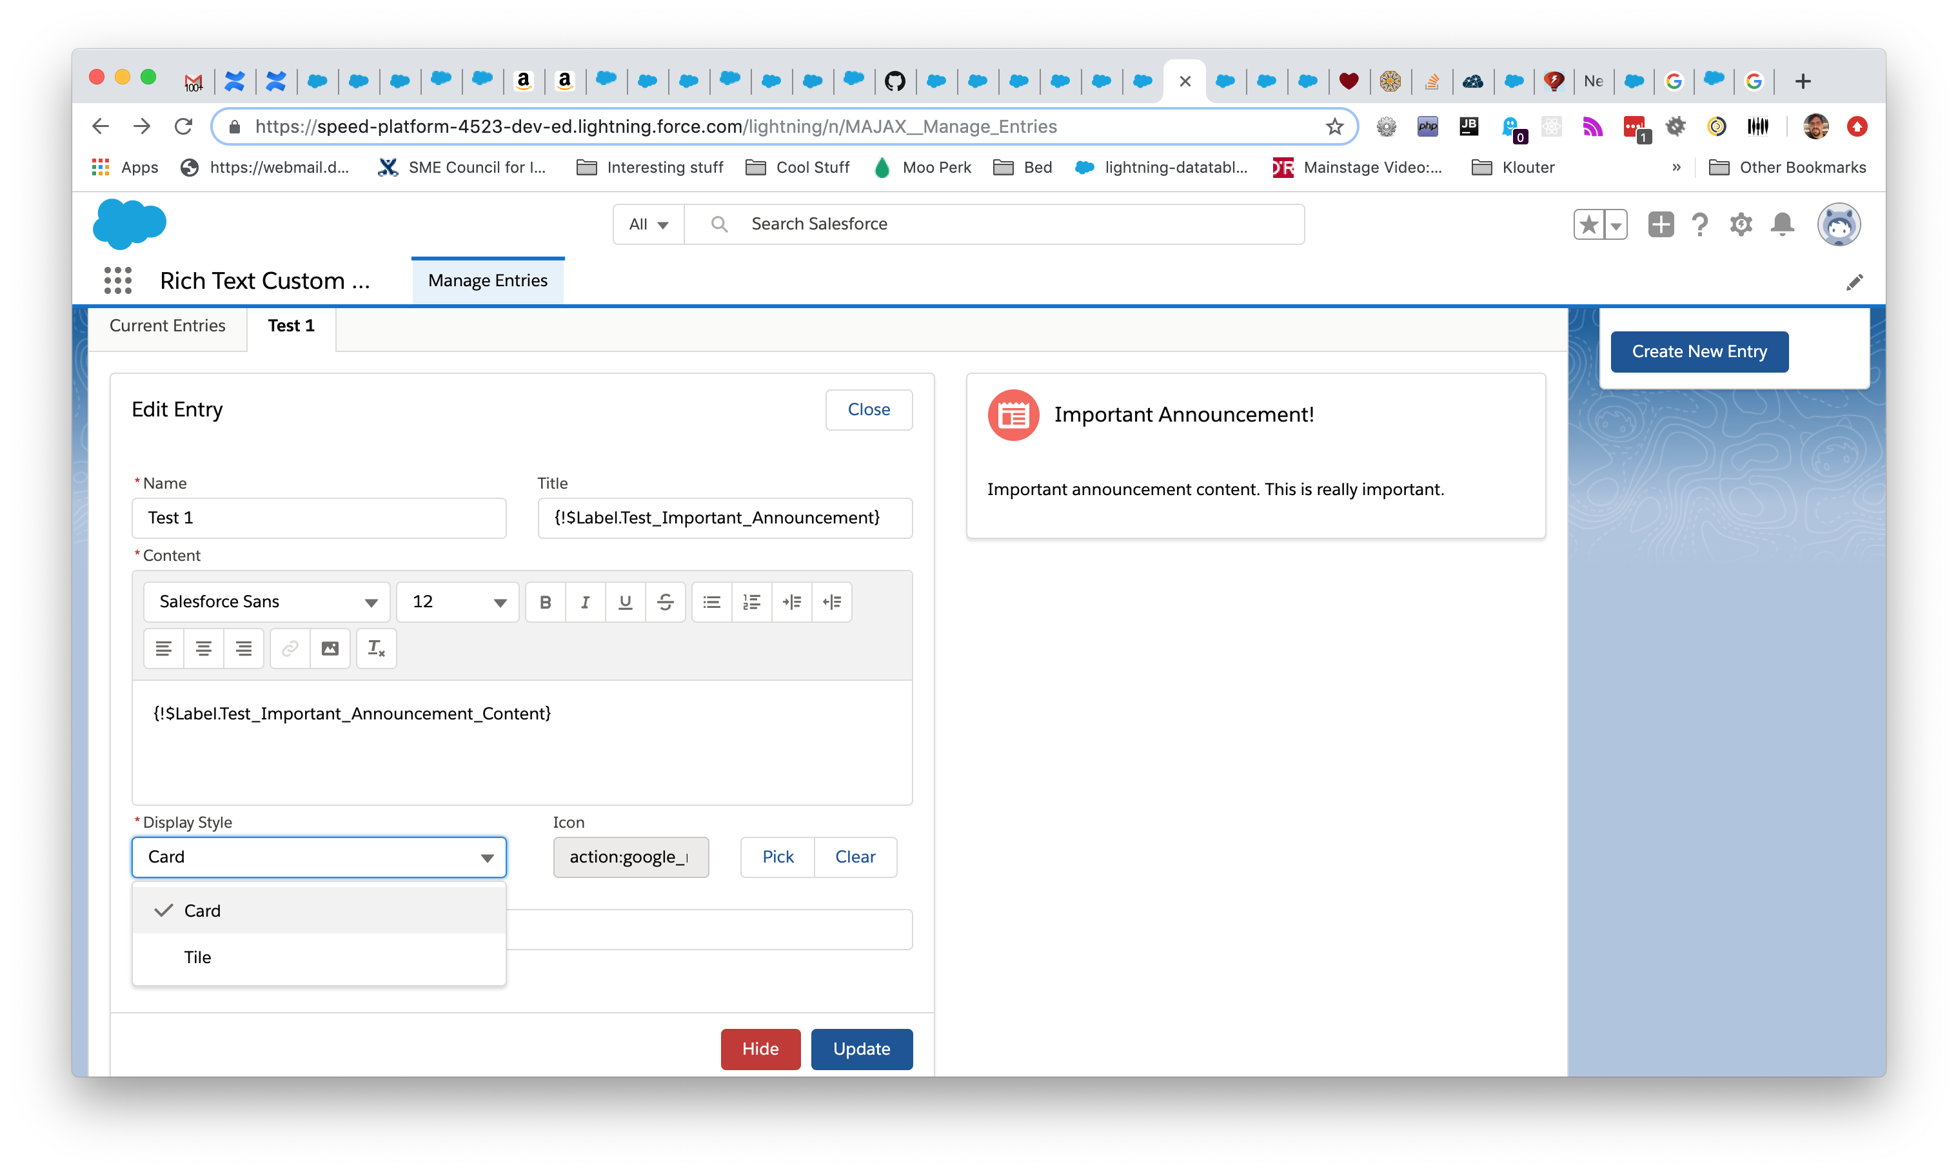
Task: Open the Salesforce Setup gear menu
Action: pyautogui.click(x=1741, y=224)
